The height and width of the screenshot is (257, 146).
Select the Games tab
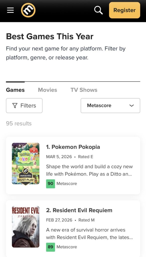(15, 90)
